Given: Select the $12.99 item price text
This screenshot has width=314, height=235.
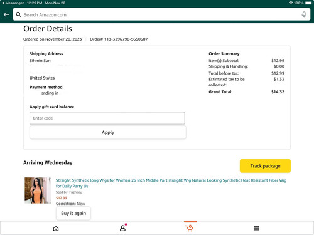Looking at the screenshot, I should (x=62, y=198).
